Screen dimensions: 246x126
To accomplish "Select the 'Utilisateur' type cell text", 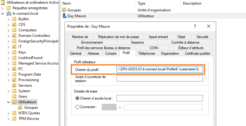I will (x=146, y=16).
